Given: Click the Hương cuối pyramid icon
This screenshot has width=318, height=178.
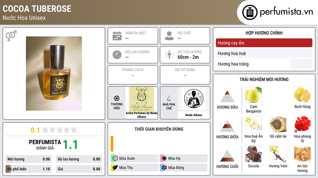Looking at the screenshot, I should point(227,156).
